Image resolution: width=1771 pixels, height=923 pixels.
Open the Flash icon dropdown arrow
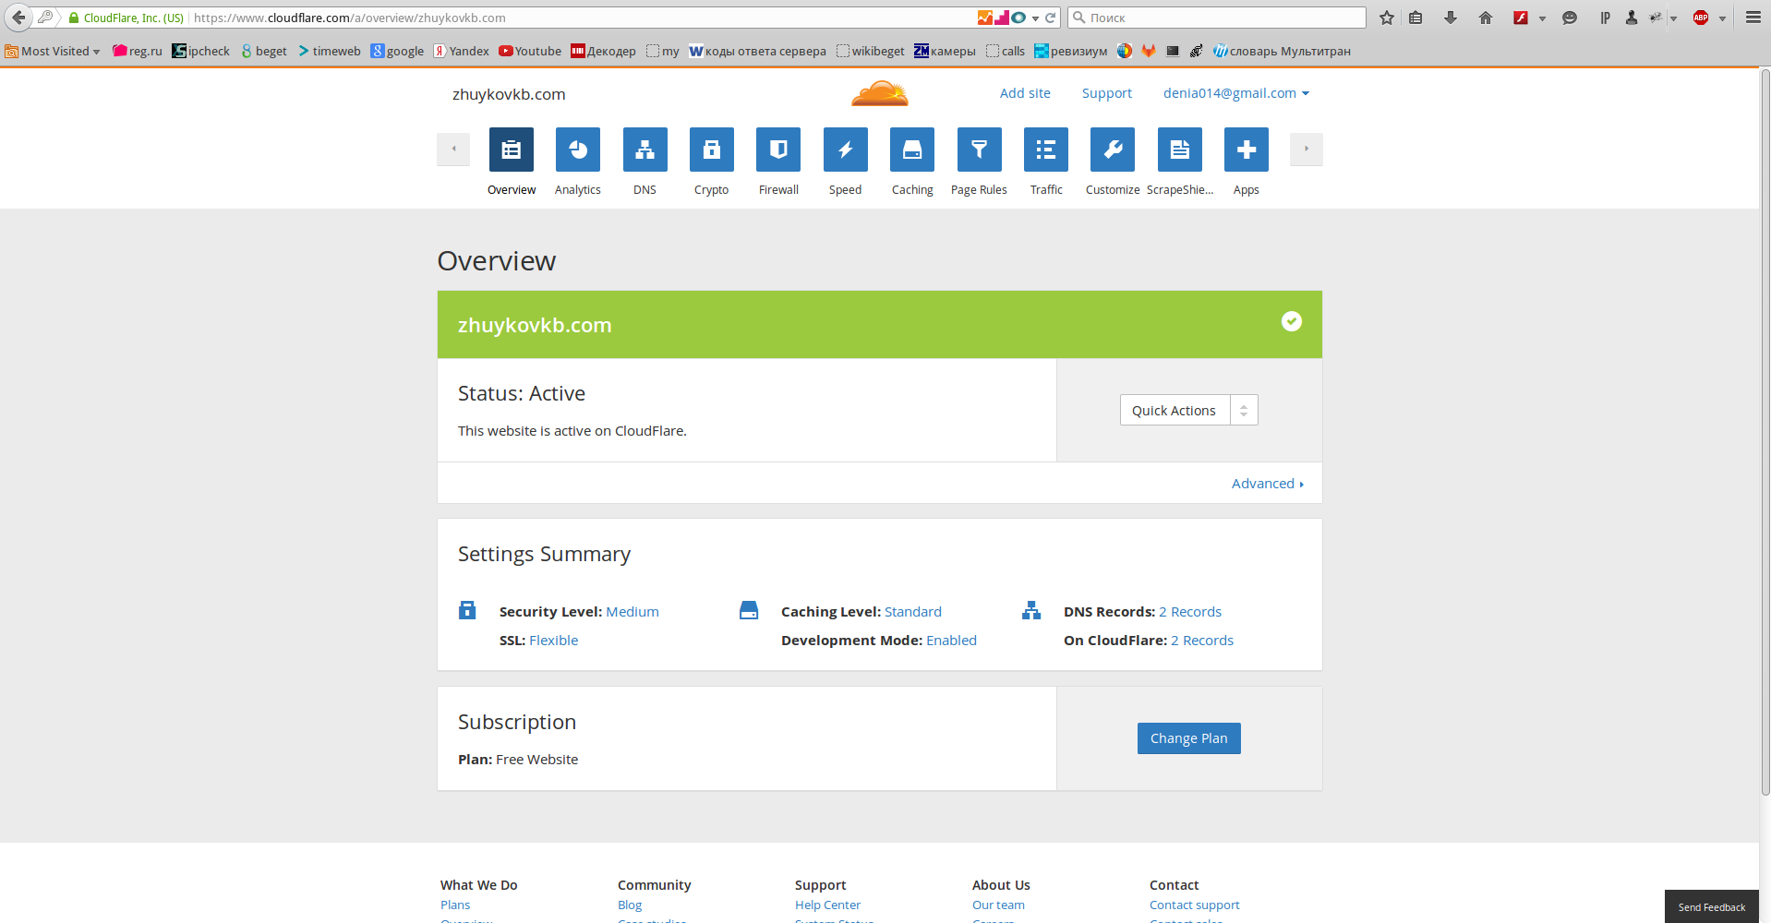coord(1542,18)
